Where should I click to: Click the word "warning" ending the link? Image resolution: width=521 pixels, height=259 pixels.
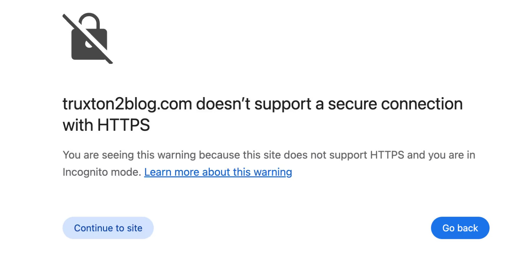tap(273, 172)
